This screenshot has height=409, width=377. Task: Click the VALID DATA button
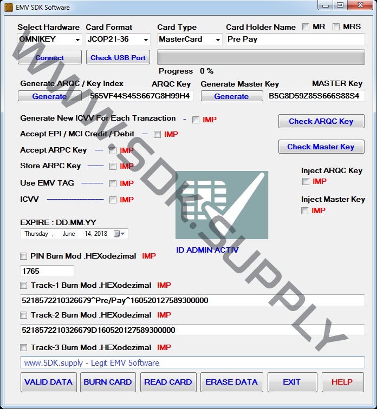coord(49,382)
